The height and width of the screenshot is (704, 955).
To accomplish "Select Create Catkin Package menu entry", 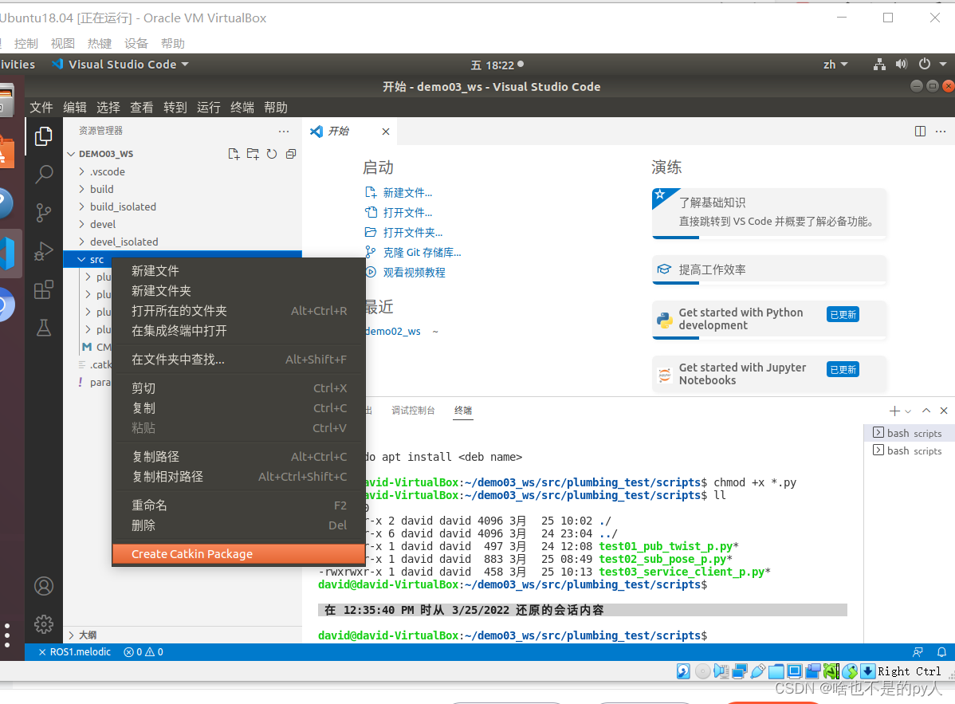I will pos(239,554).
